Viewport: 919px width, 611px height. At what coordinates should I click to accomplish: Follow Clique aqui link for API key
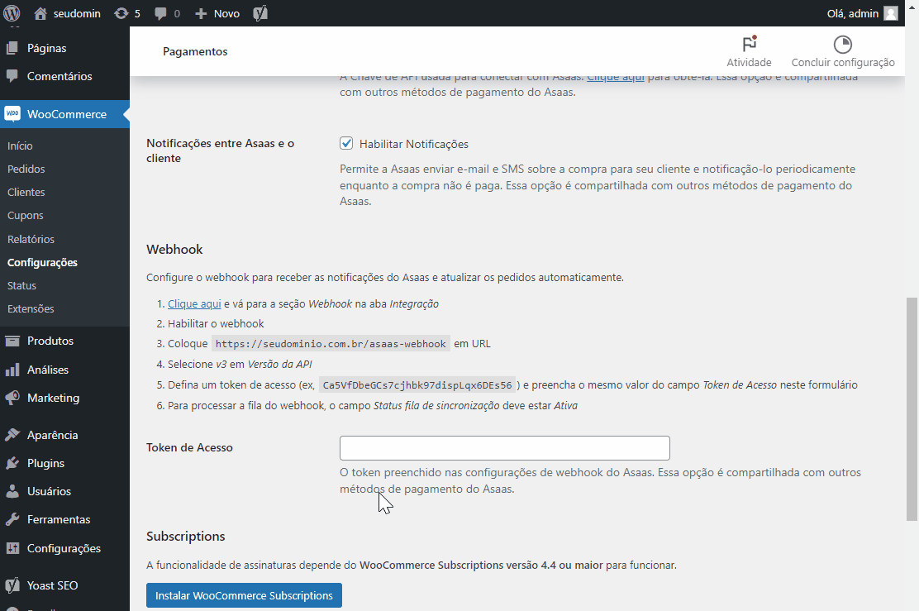(x=616, y=77)
